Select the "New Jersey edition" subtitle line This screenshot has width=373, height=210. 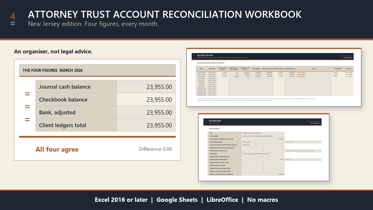click(93, 24)
